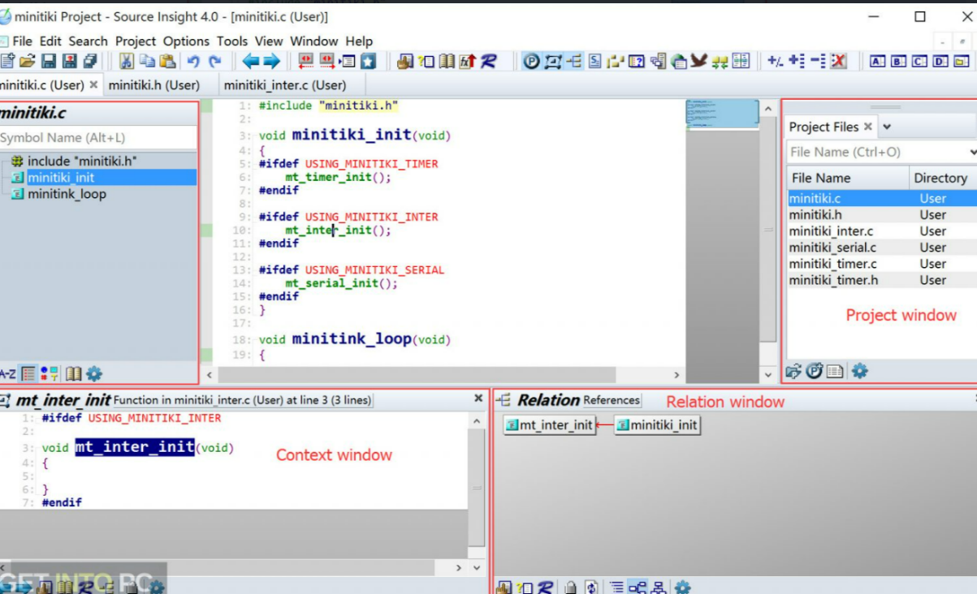
Task: Open the Options menu
Action: (x=186, y=41)
